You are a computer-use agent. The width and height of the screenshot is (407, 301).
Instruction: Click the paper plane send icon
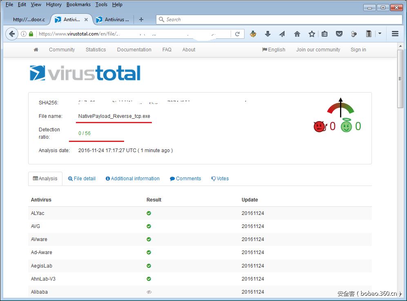click(x=282, y=34)
